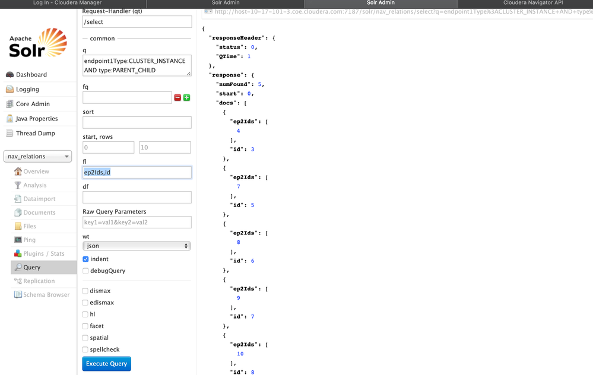Click the "QTime" key in response
This screenshot has width=593, height=375.
tap(228, 56)
